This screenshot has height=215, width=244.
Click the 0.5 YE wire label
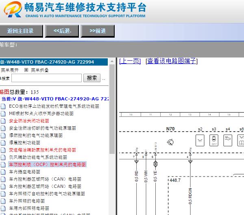pos(155,176)
